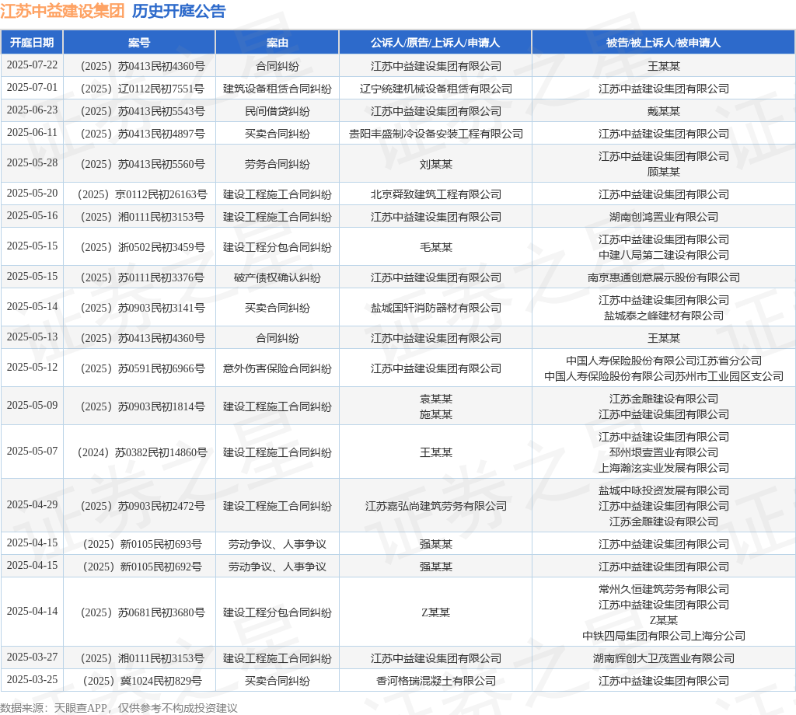Select the 案由 column header
796x715 pixels.
point(278,43)
